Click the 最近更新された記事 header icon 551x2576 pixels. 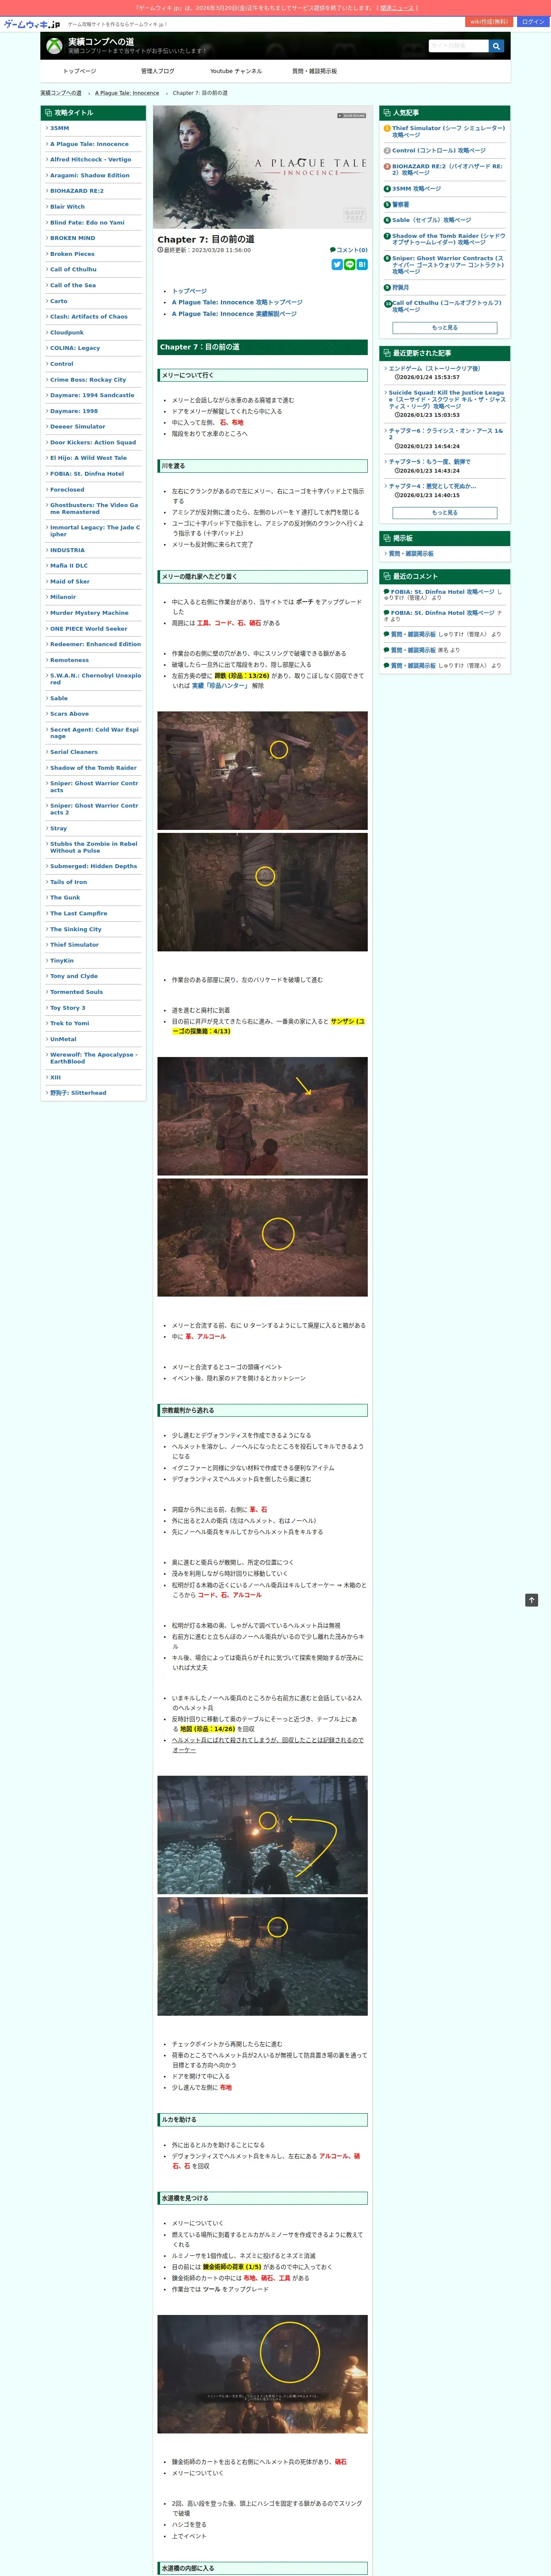[x=387, y=353]
